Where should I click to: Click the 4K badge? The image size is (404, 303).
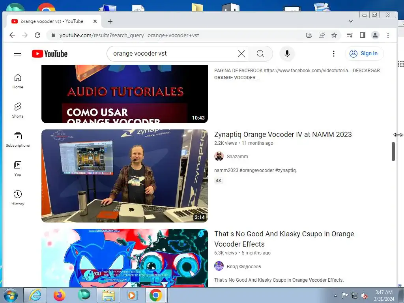click(219, 181)
